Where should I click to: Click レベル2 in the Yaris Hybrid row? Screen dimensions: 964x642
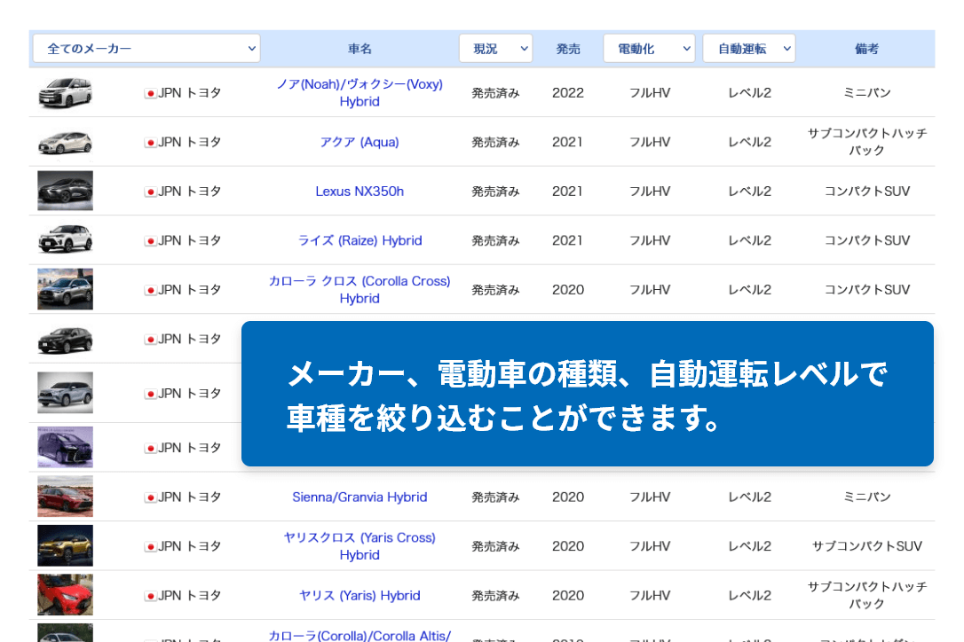(749, 595)
